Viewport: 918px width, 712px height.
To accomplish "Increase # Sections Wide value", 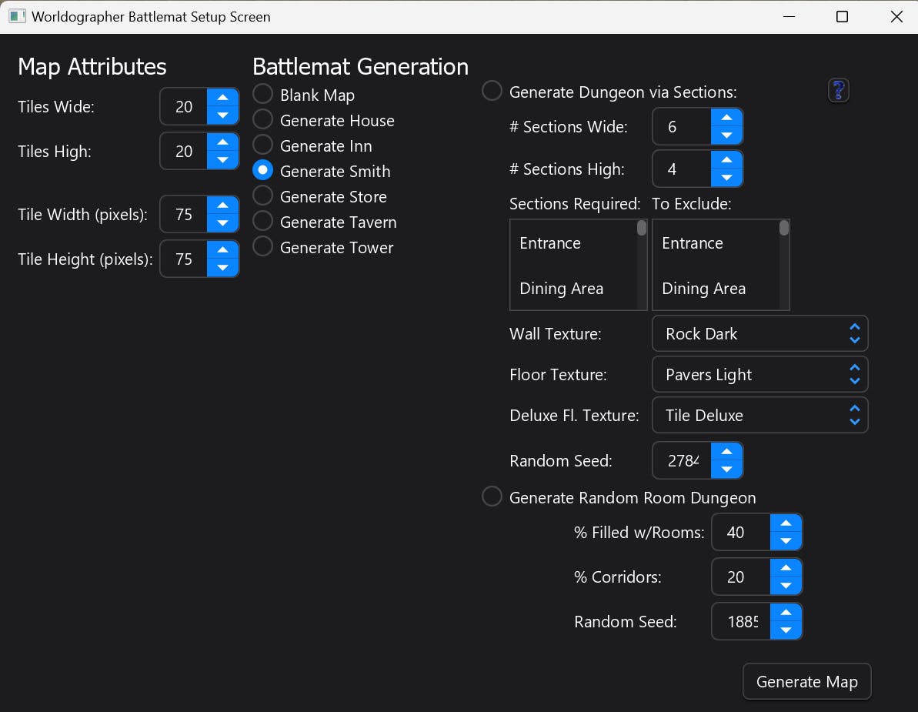I will pos(726,118).
